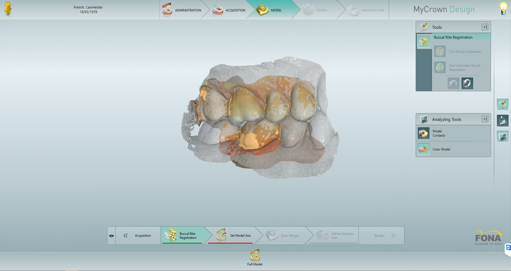Toggle Color Model display
Image resolution: width=511 pixels, height=271 pixels.
pos(423,149)
